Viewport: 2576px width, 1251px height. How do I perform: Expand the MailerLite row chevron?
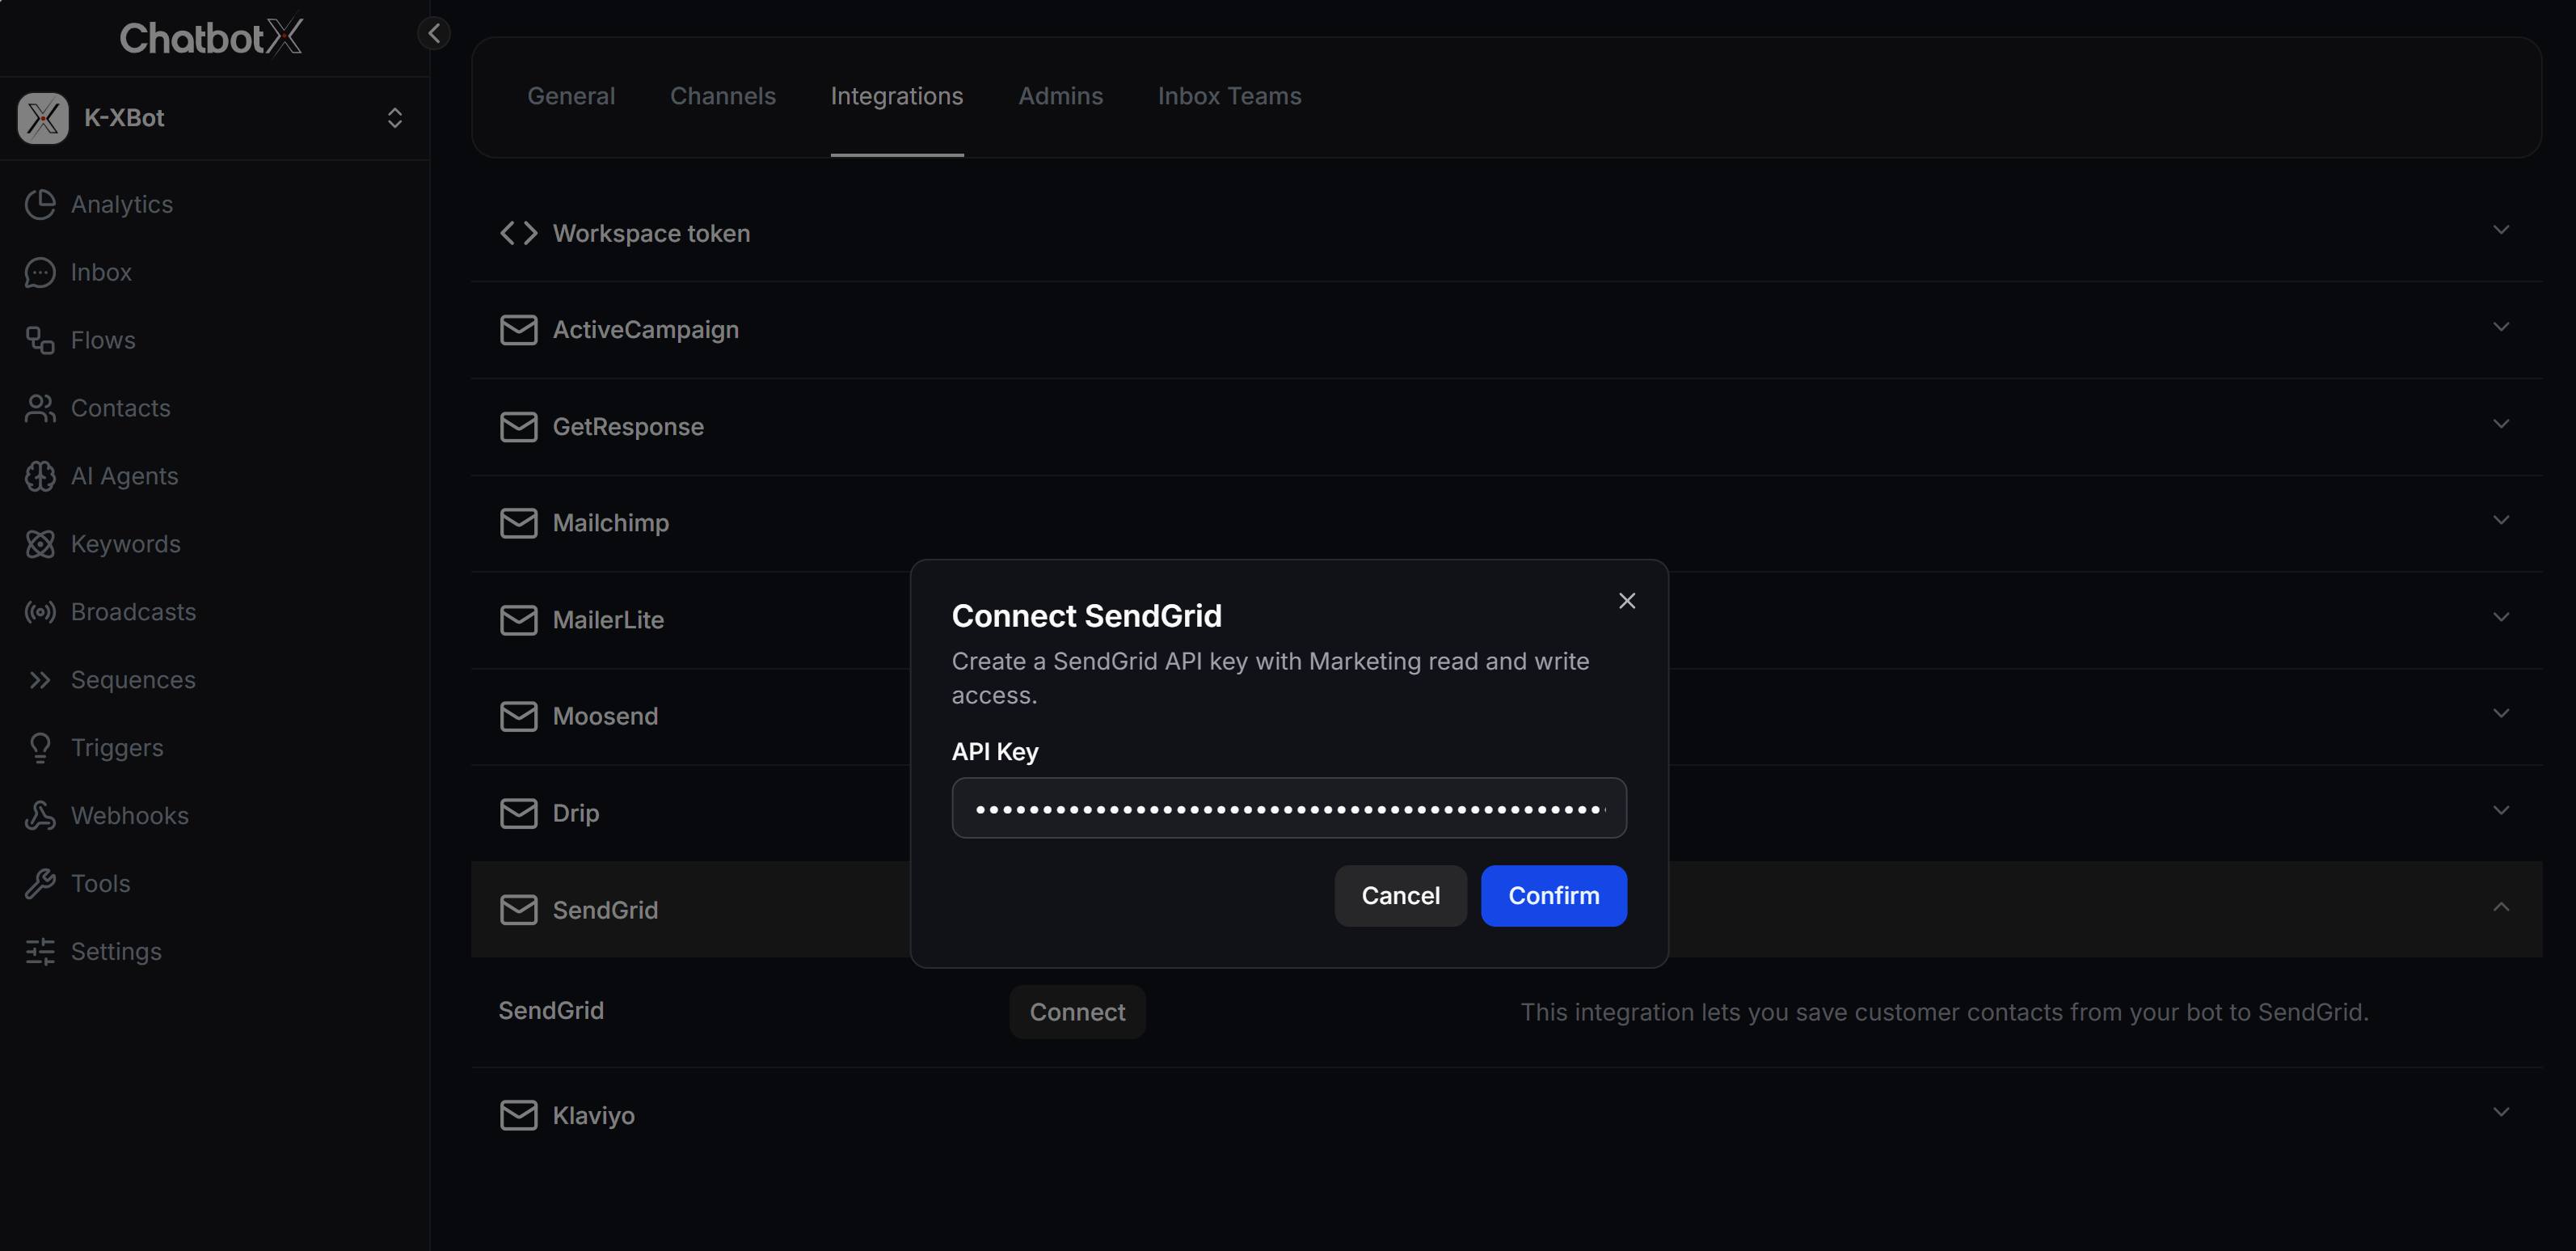2500,618
